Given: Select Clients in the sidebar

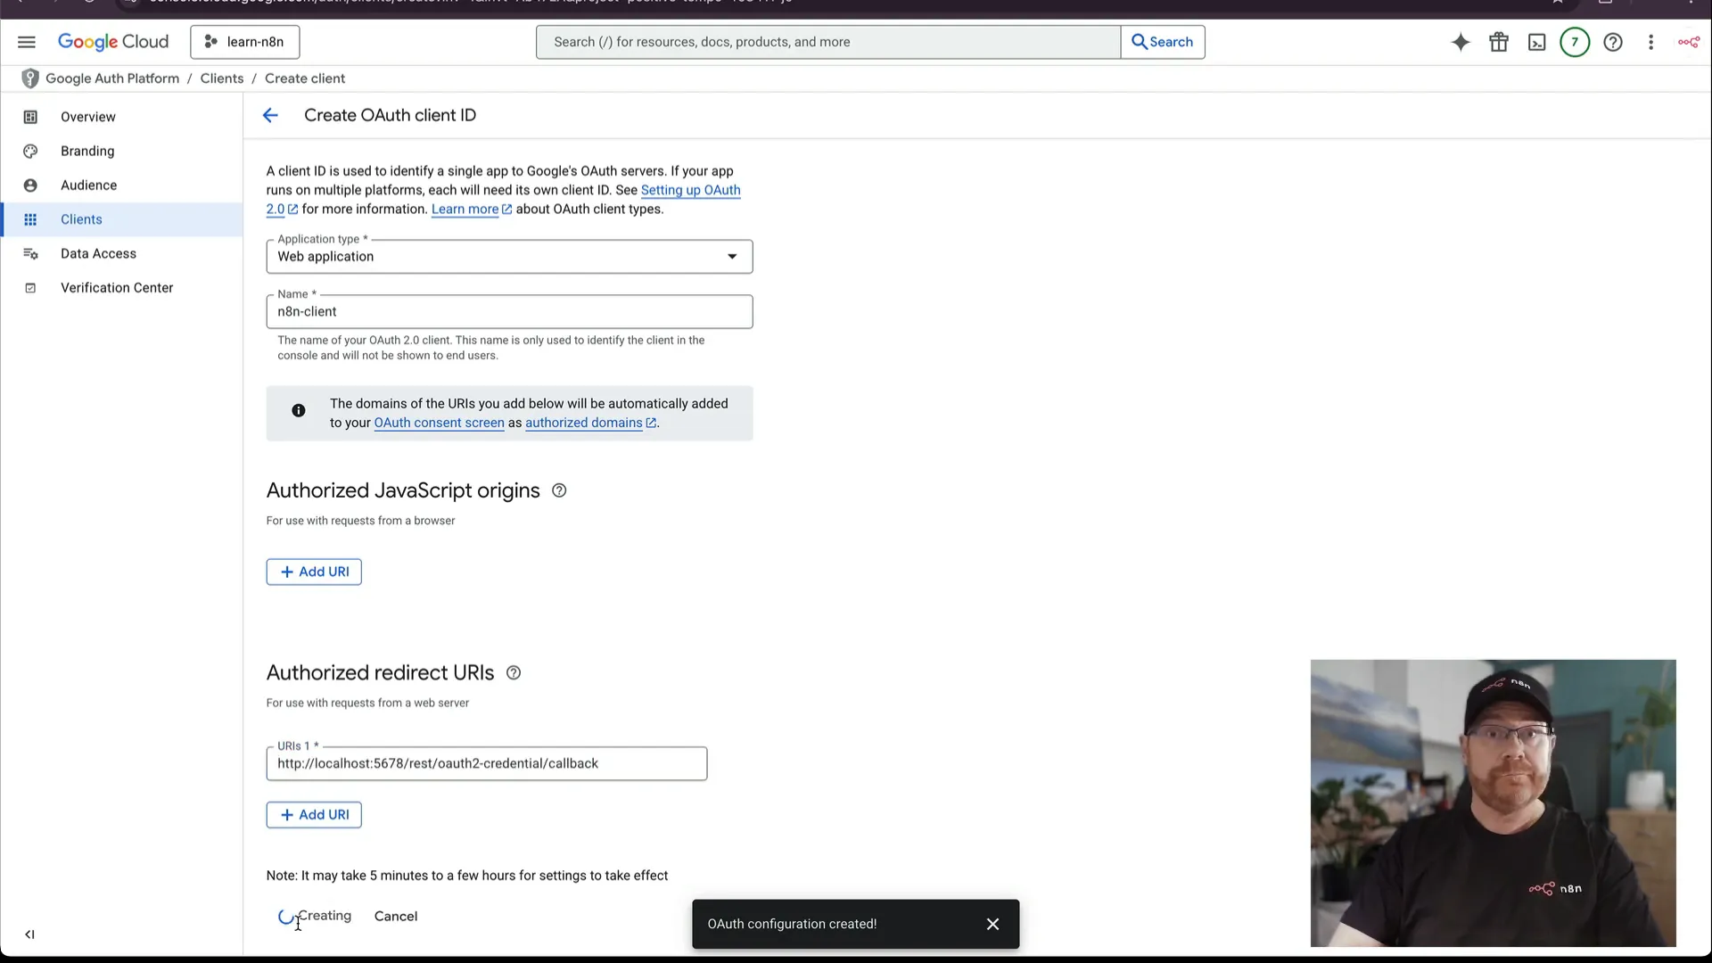Looking at the screenshot, I should coord(122,219).
